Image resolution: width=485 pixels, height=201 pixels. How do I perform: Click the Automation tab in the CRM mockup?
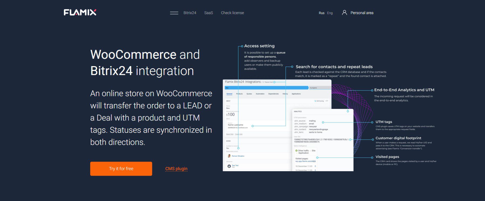(260, 94)
